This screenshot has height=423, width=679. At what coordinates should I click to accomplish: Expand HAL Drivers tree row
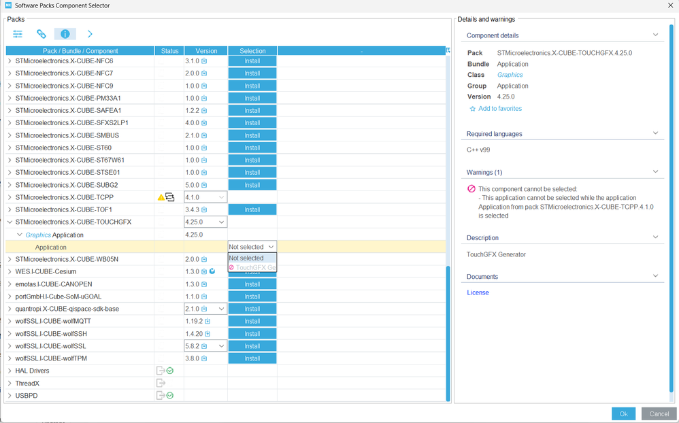(x=10, y=371)
